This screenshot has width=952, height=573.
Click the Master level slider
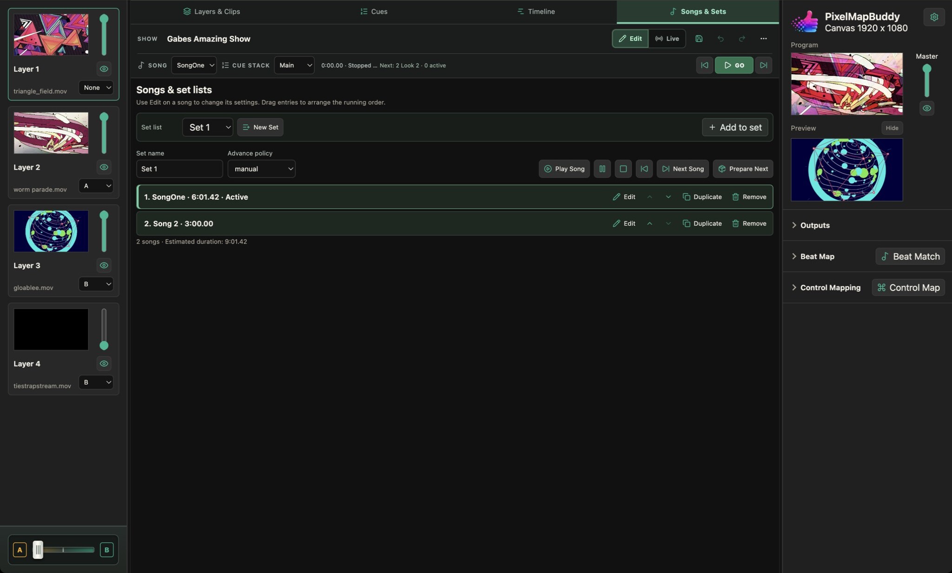926,81
